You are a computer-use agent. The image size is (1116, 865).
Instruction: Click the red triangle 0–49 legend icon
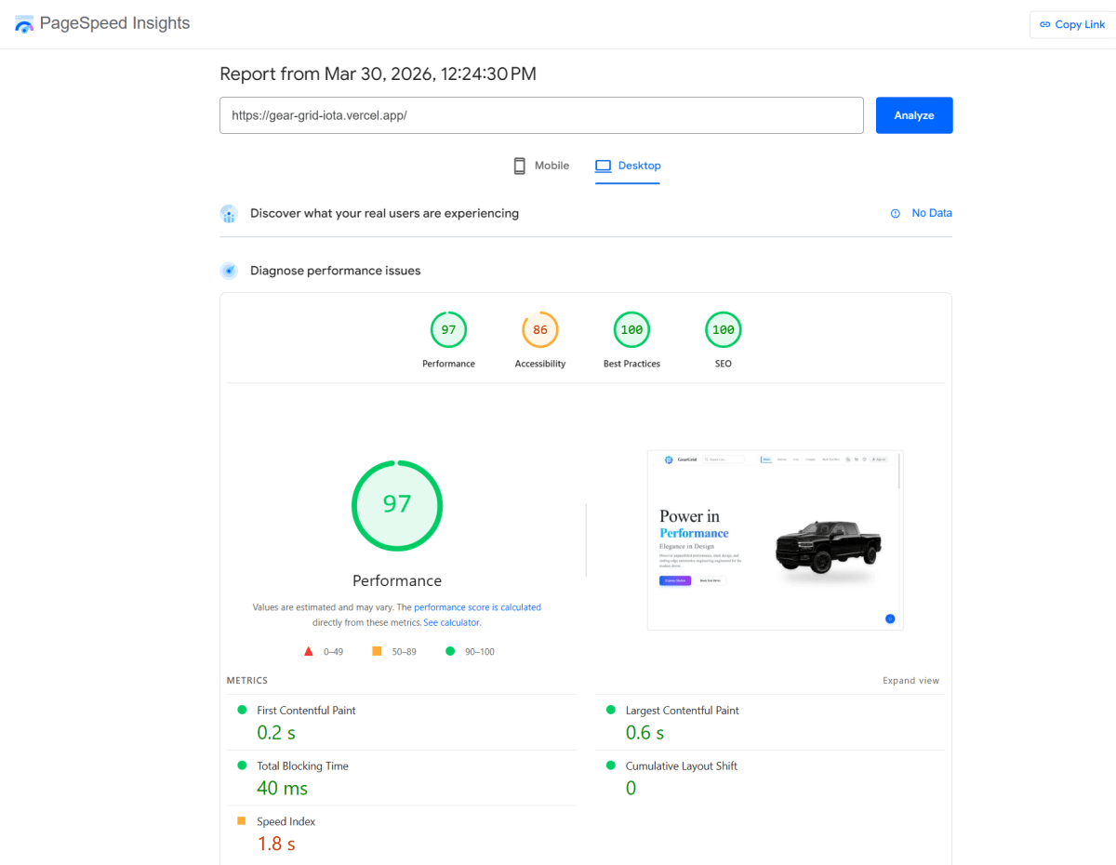[x=309, y=651]
